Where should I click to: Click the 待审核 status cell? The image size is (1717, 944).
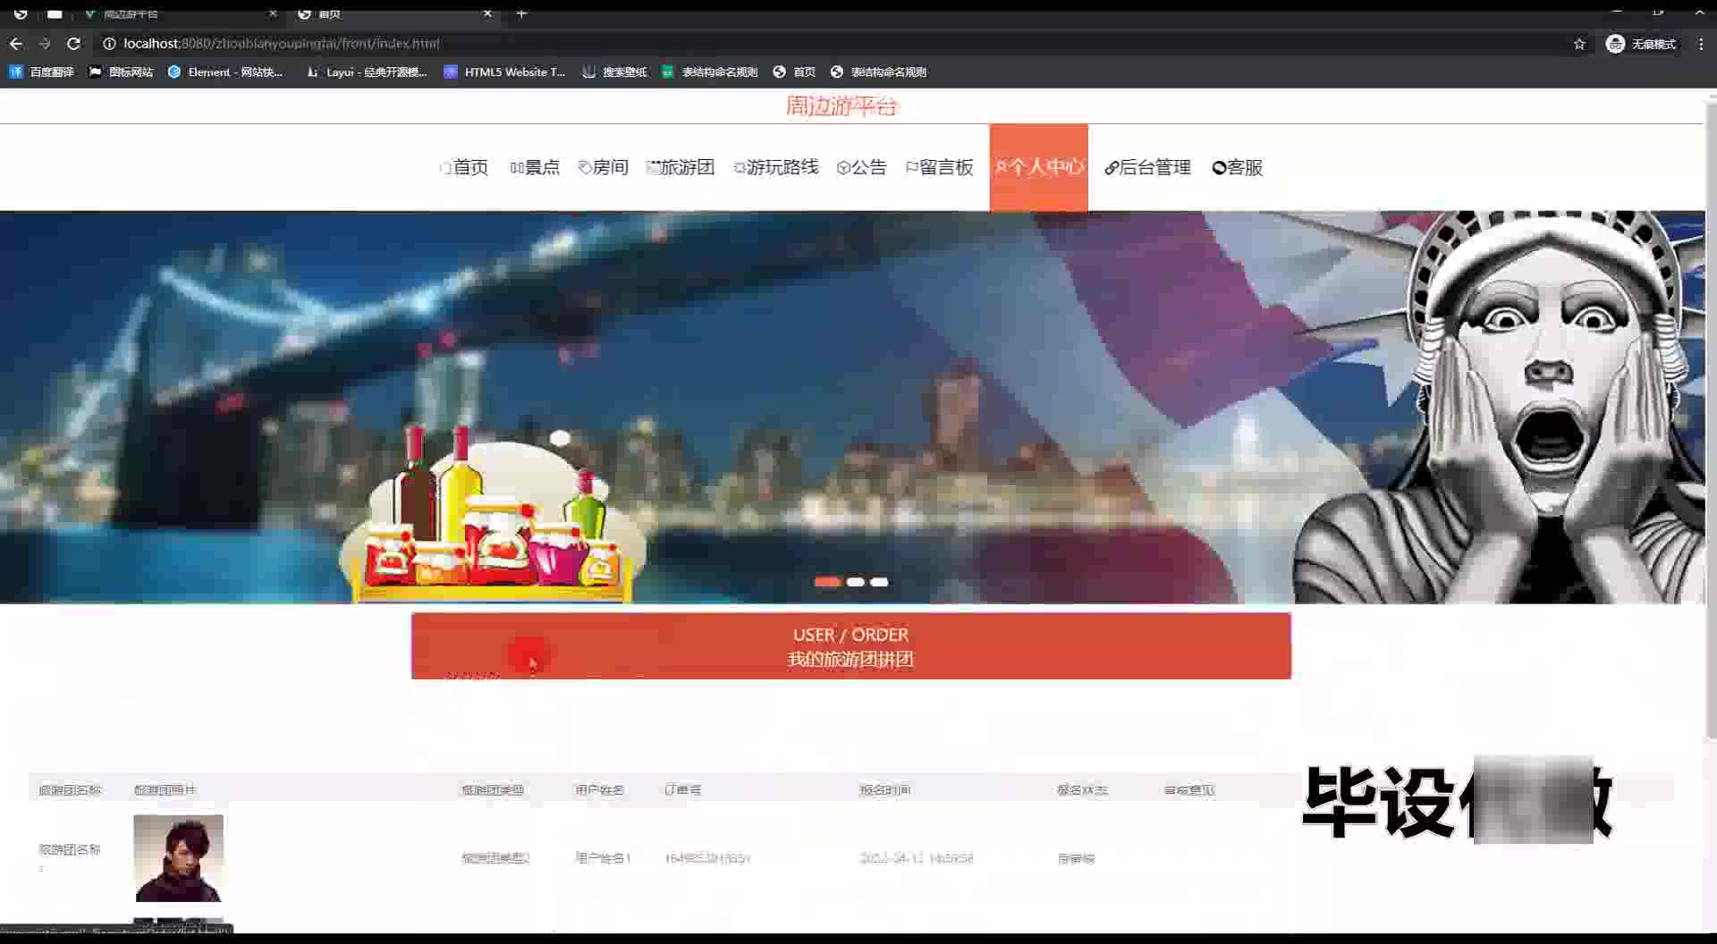click(x=1076, y=858)
